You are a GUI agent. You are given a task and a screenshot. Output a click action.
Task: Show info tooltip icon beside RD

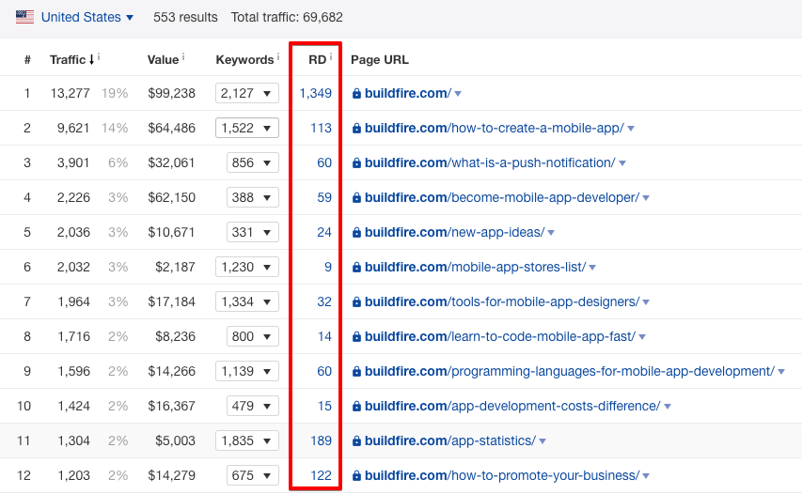[x=331, y=57]
